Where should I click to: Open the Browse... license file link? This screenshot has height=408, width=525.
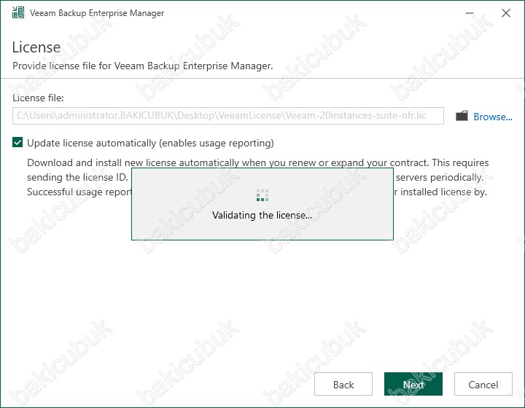pos(492,117)
